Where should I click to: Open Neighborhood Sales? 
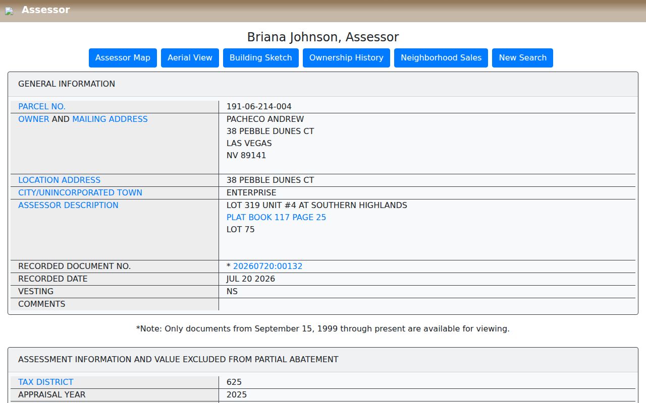(x=441, y=58)
